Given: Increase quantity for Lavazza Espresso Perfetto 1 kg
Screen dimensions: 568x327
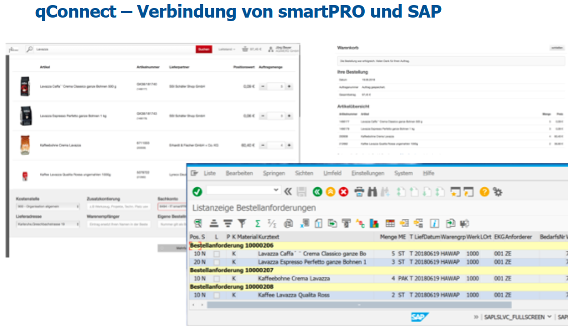Looking at the screenshot, I should click(289, 116).
